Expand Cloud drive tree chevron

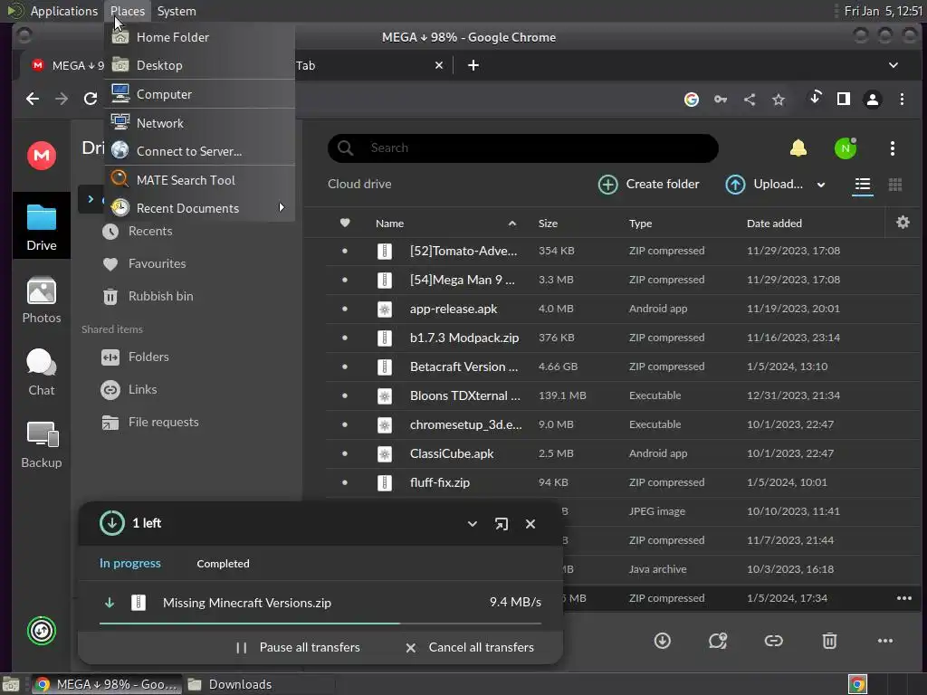tap(91, 199)
